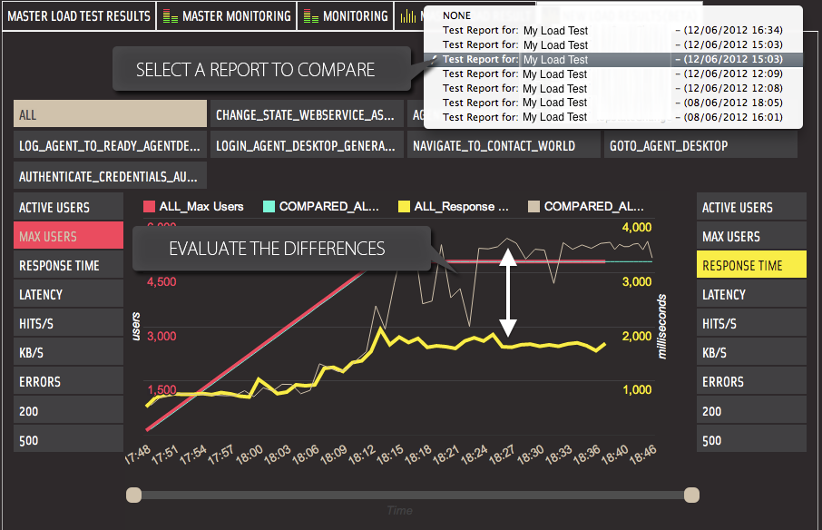Choose report dated 08/06/2012 18:05
The image size is (822, 530).
click(612, 103)
